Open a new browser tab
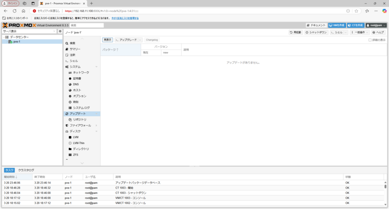 [x=91, y=3]
